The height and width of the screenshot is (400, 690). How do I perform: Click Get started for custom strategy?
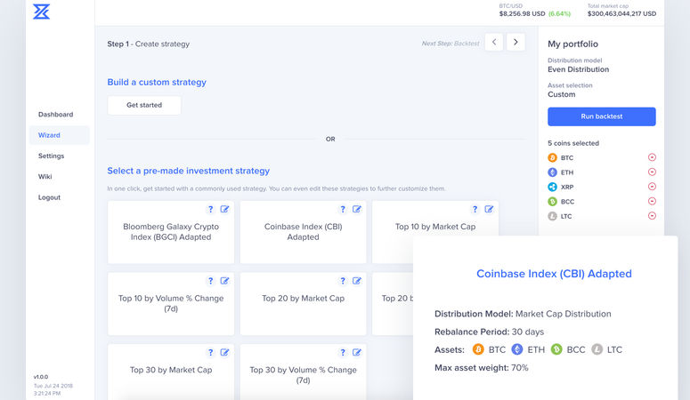[144, 105]
